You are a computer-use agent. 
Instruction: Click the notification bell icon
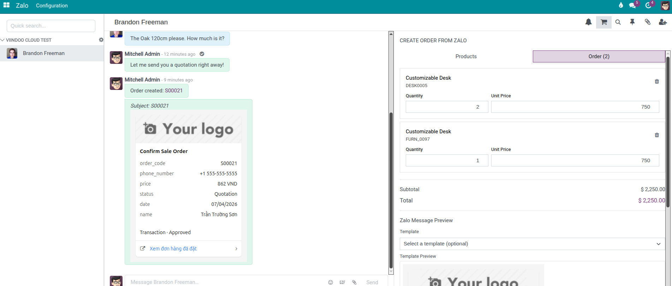pos(588,22)
